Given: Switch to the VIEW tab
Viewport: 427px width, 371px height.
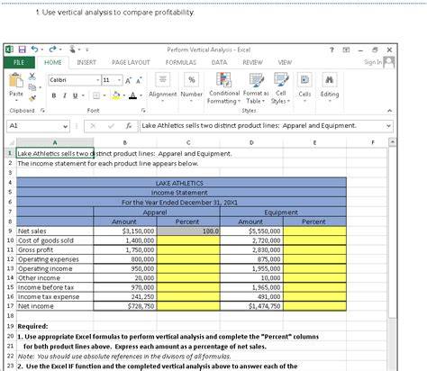Looking at the screenshot, I should (x=285, y=62).
